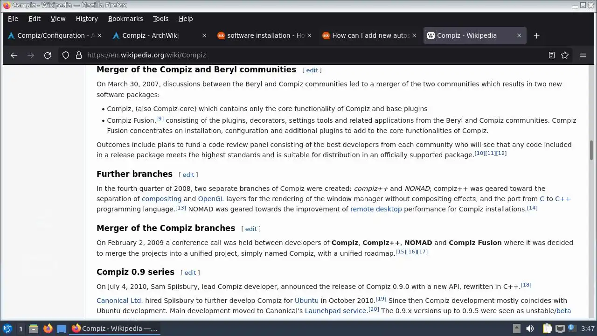Follow the remote desktop link
597x336 pixels.
pos(376,209)
